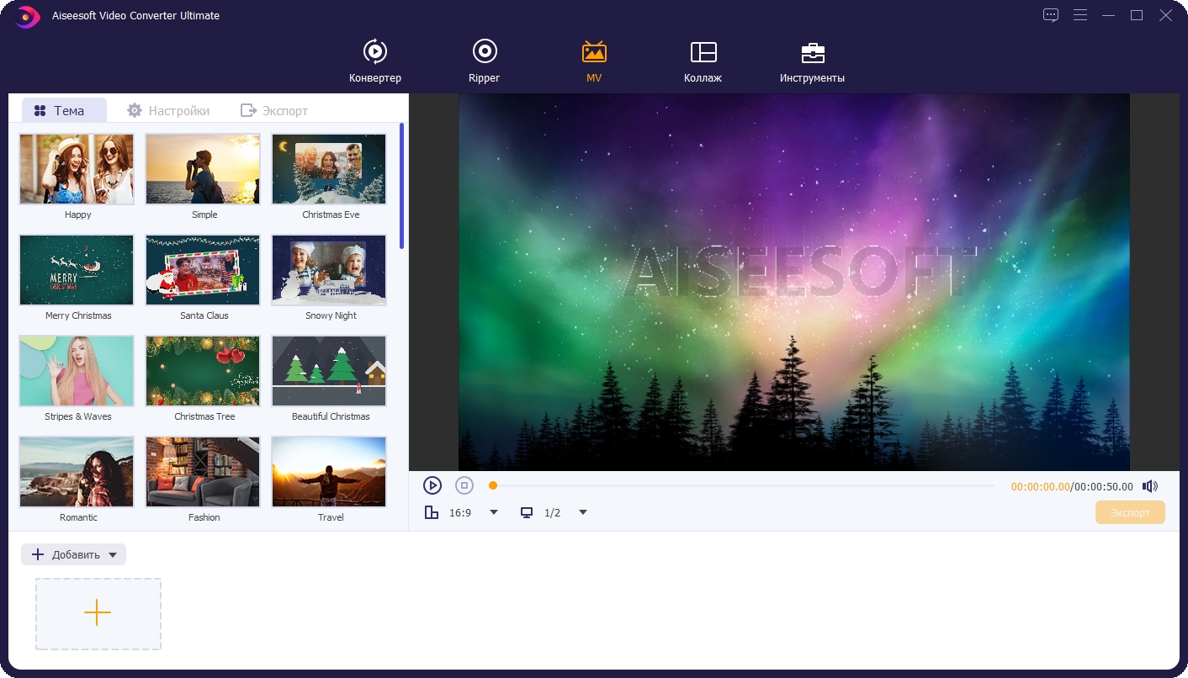This screenshot has width=1188, height=678.
Task: Click the plus placeholder to add media
Action: tap(98, 613)
